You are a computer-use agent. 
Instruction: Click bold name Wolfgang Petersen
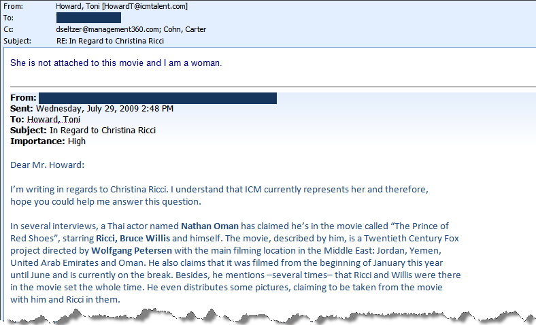tap(131, 251)
